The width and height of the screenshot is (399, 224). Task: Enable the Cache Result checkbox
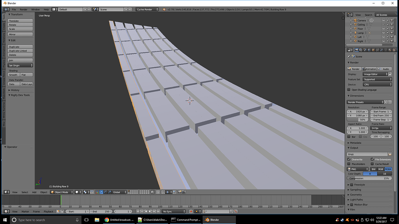(x=372, y=164)
